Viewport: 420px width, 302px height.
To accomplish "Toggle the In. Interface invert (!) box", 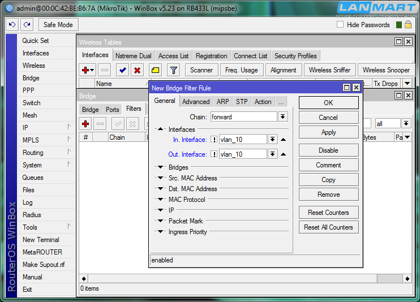I will (x=214, y=139).
